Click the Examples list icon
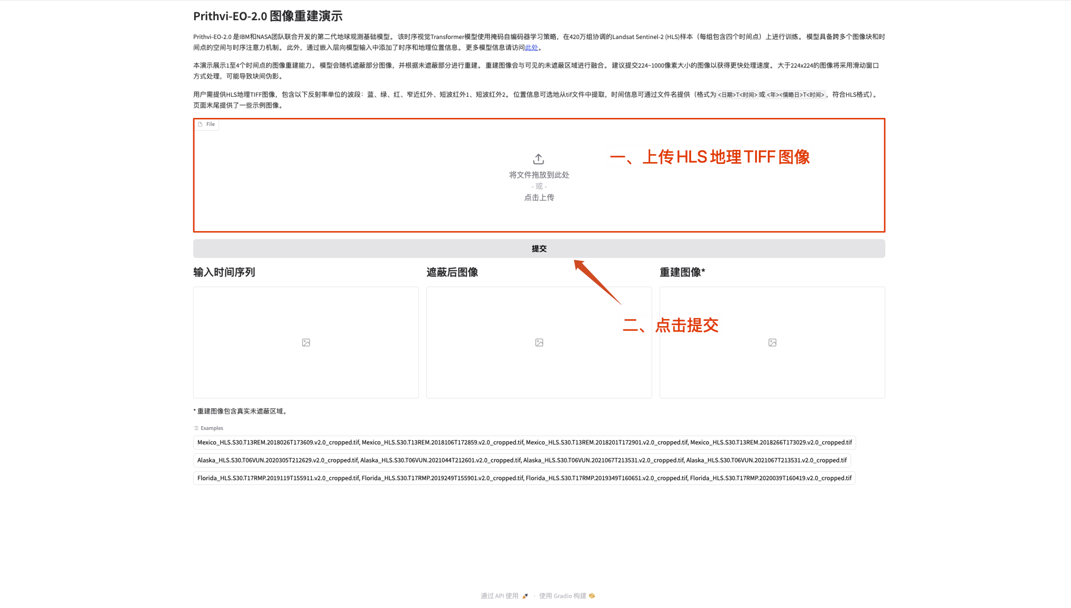This screenshot has height=608, width=1071. pyautogui.click(x=196, y=428)
